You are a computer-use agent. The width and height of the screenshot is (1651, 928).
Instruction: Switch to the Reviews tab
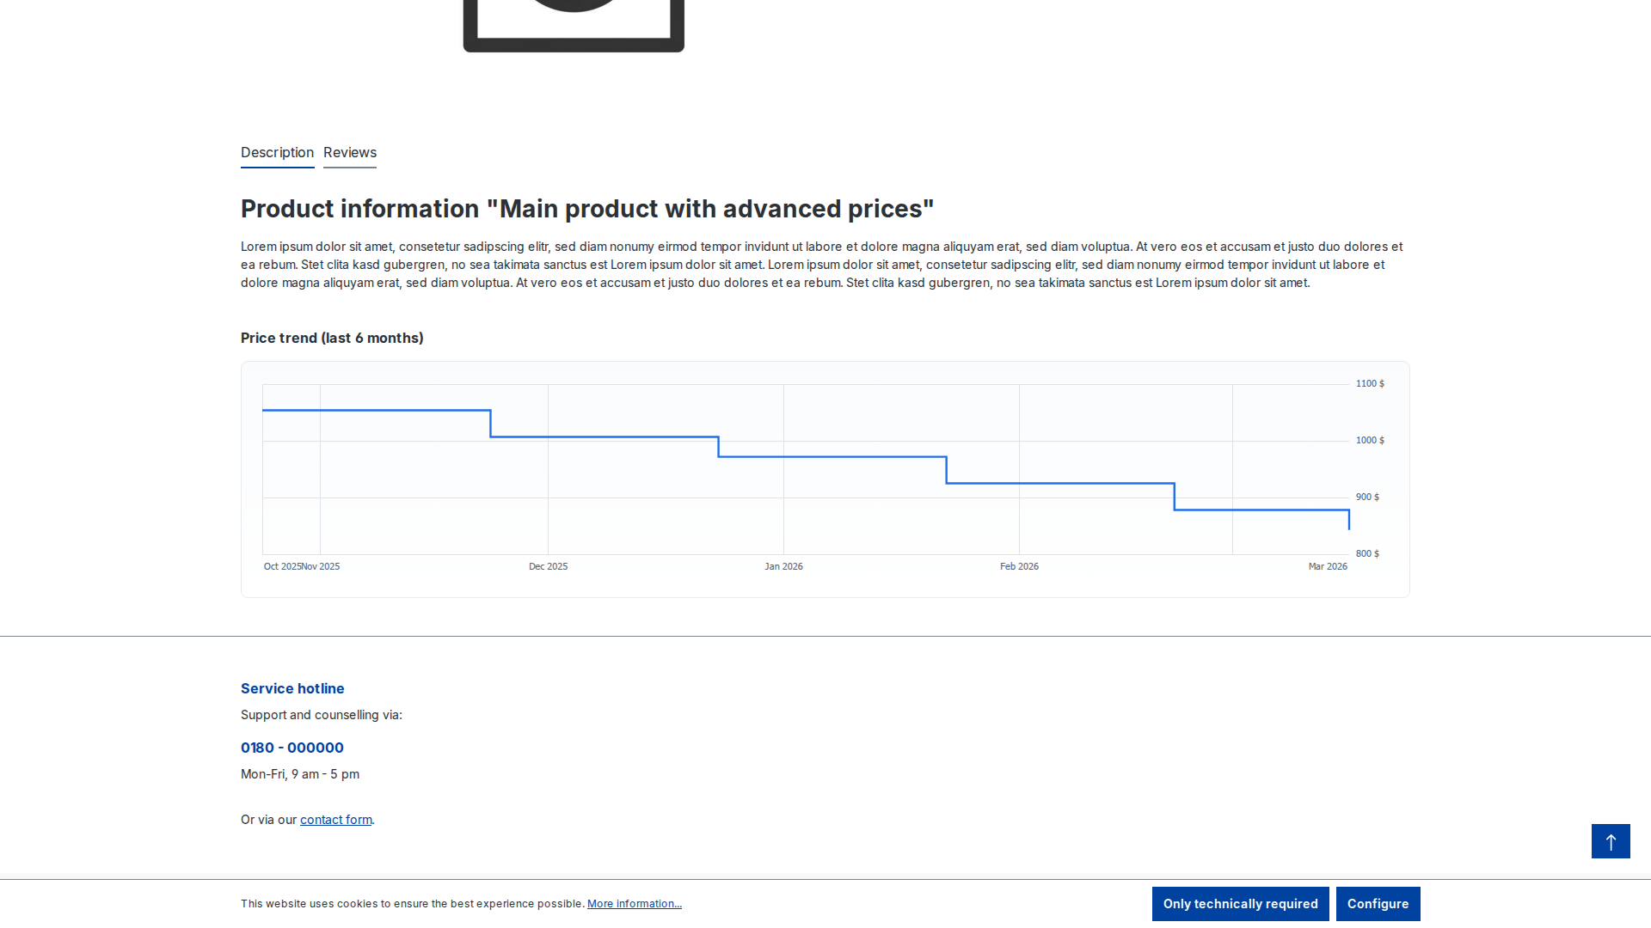pos(349,153)
